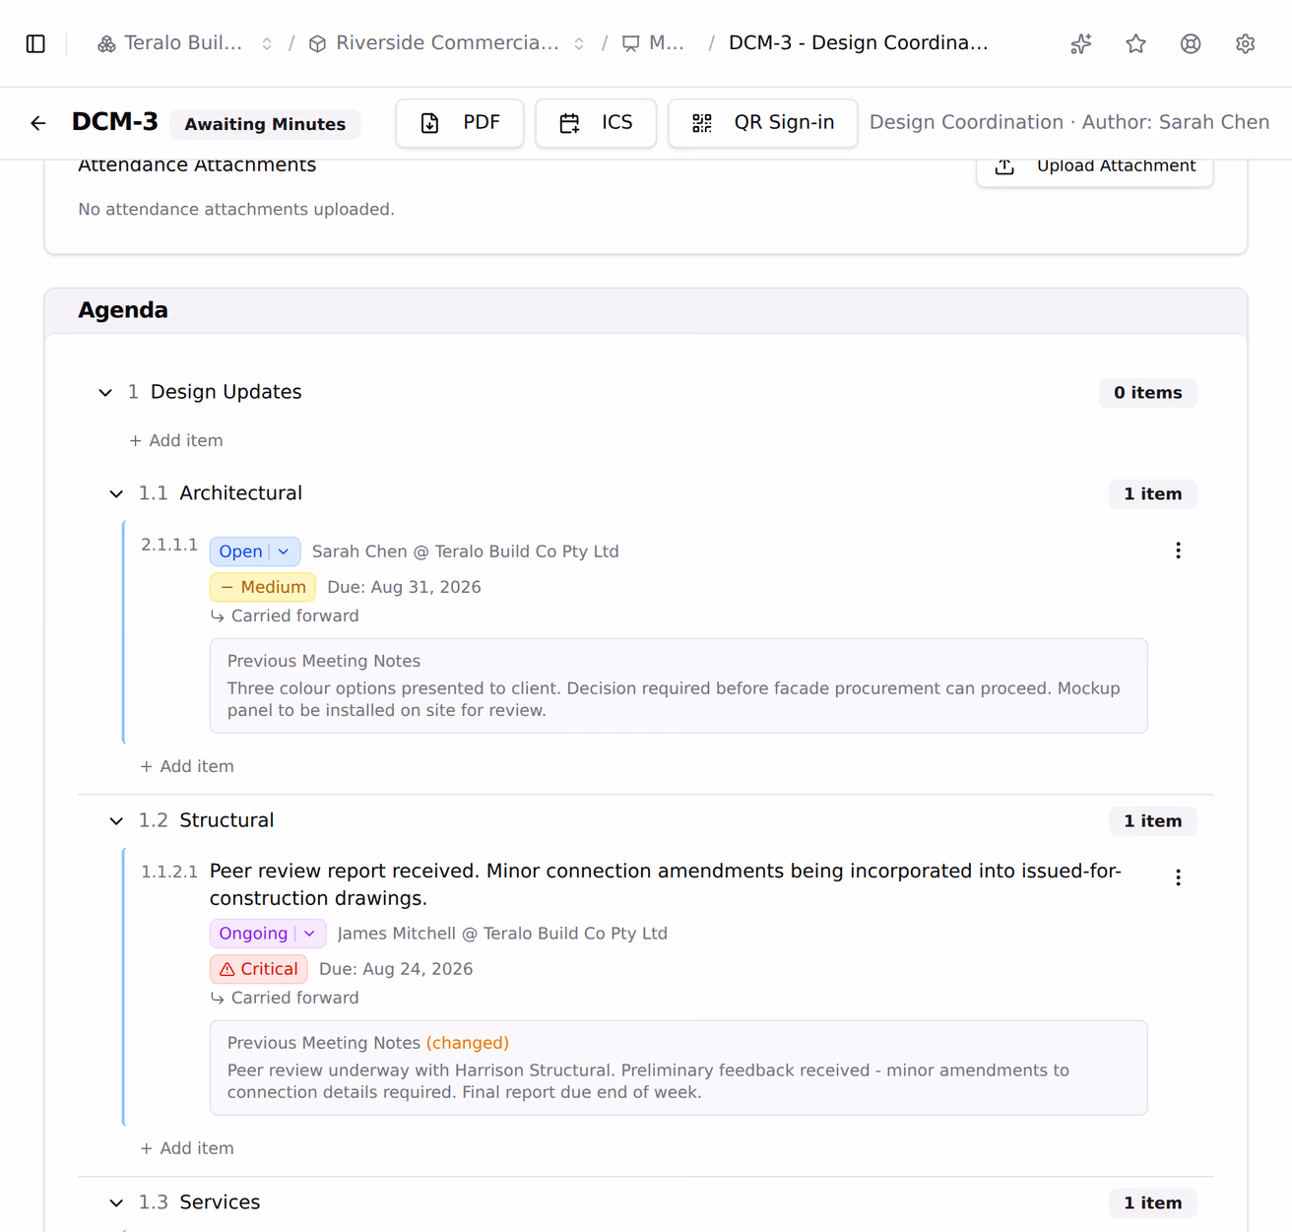Export the meeting ICS calendar file
Screen dimensions: 1292x1232
tap(596, 123)
